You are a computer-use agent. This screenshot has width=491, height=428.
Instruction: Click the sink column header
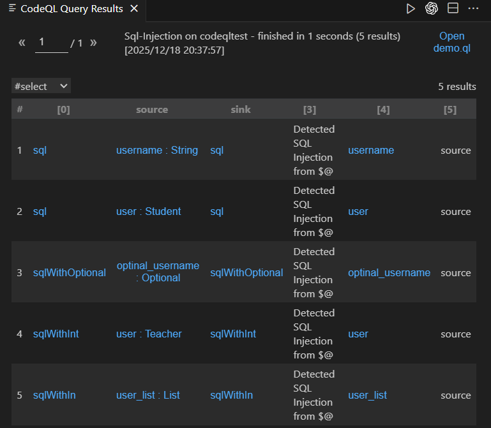(x=241, y=110)
